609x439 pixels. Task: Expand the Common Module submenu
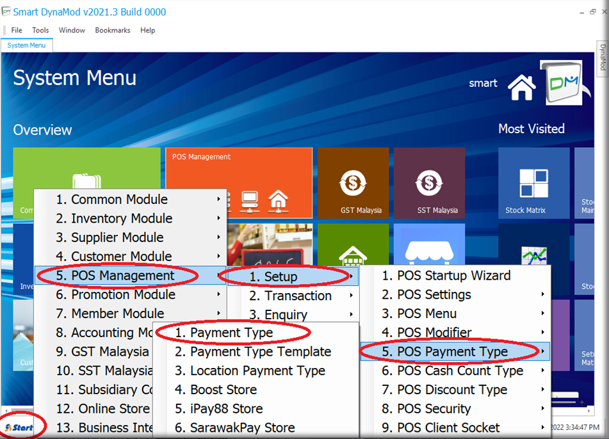coord(128,200)
